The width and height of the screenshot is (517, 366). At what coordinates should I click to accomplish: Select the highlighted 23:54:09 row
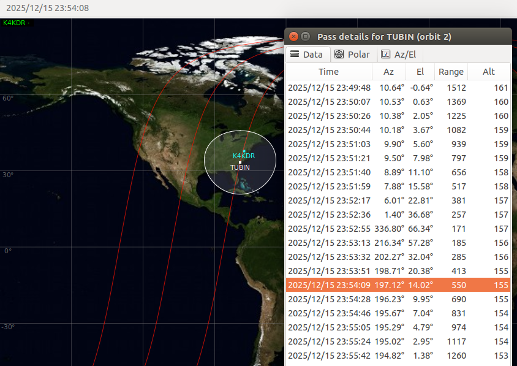398,285
